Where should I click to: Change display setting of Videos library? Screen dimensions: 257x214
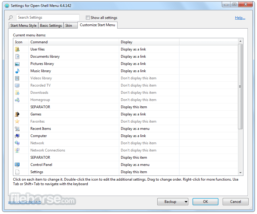tap(139, 78)
